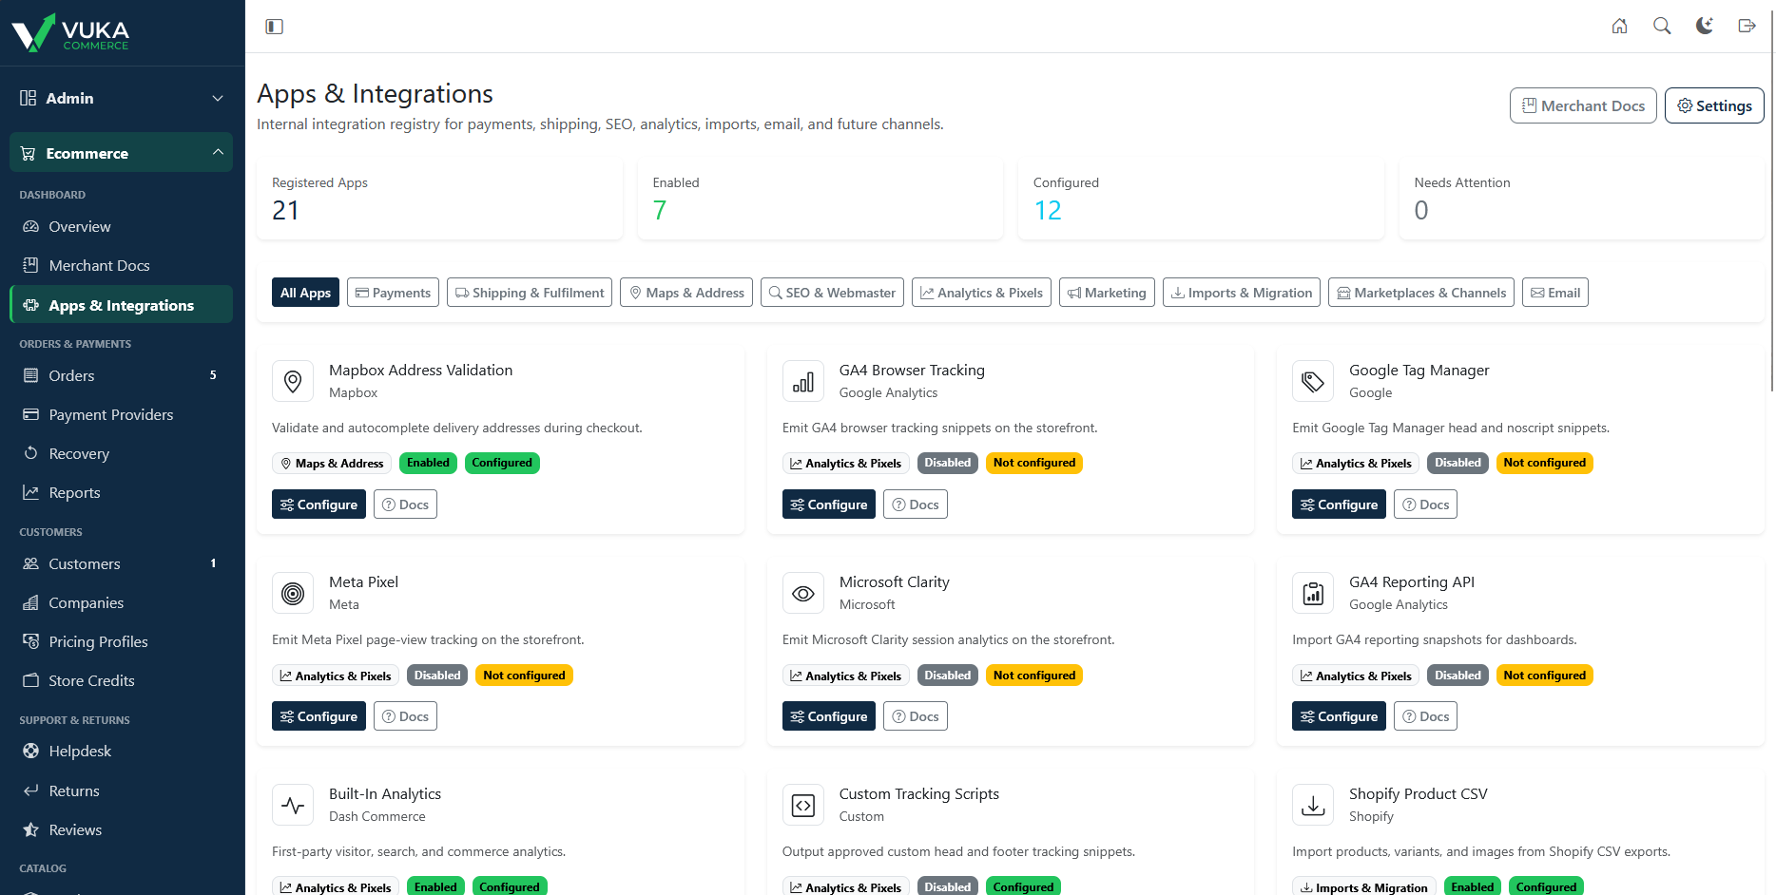The image size is (1776, 895).
Task: Click the Microsoft Clarity eye icon
Action: click(803, 593)
